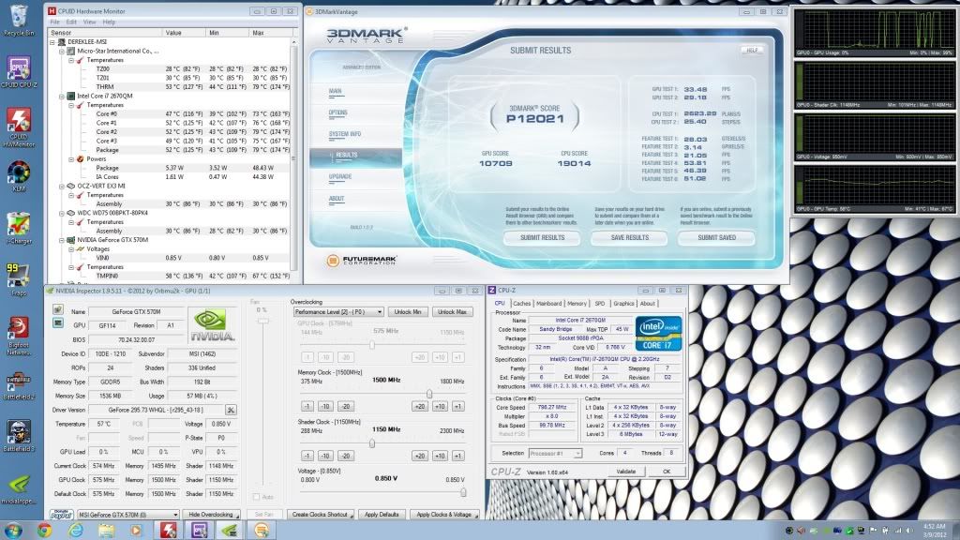This screenshot has height=540, width=960.
Task: Click the taskbar clock showing 4:52 AM
Action: click(x=935, y=531)
